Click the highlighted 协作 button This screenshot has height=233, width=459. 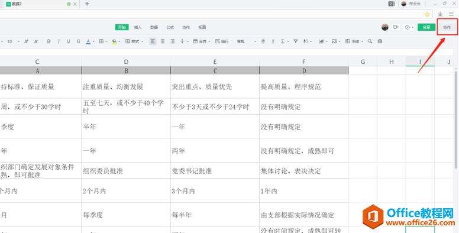tap(447, 27)
